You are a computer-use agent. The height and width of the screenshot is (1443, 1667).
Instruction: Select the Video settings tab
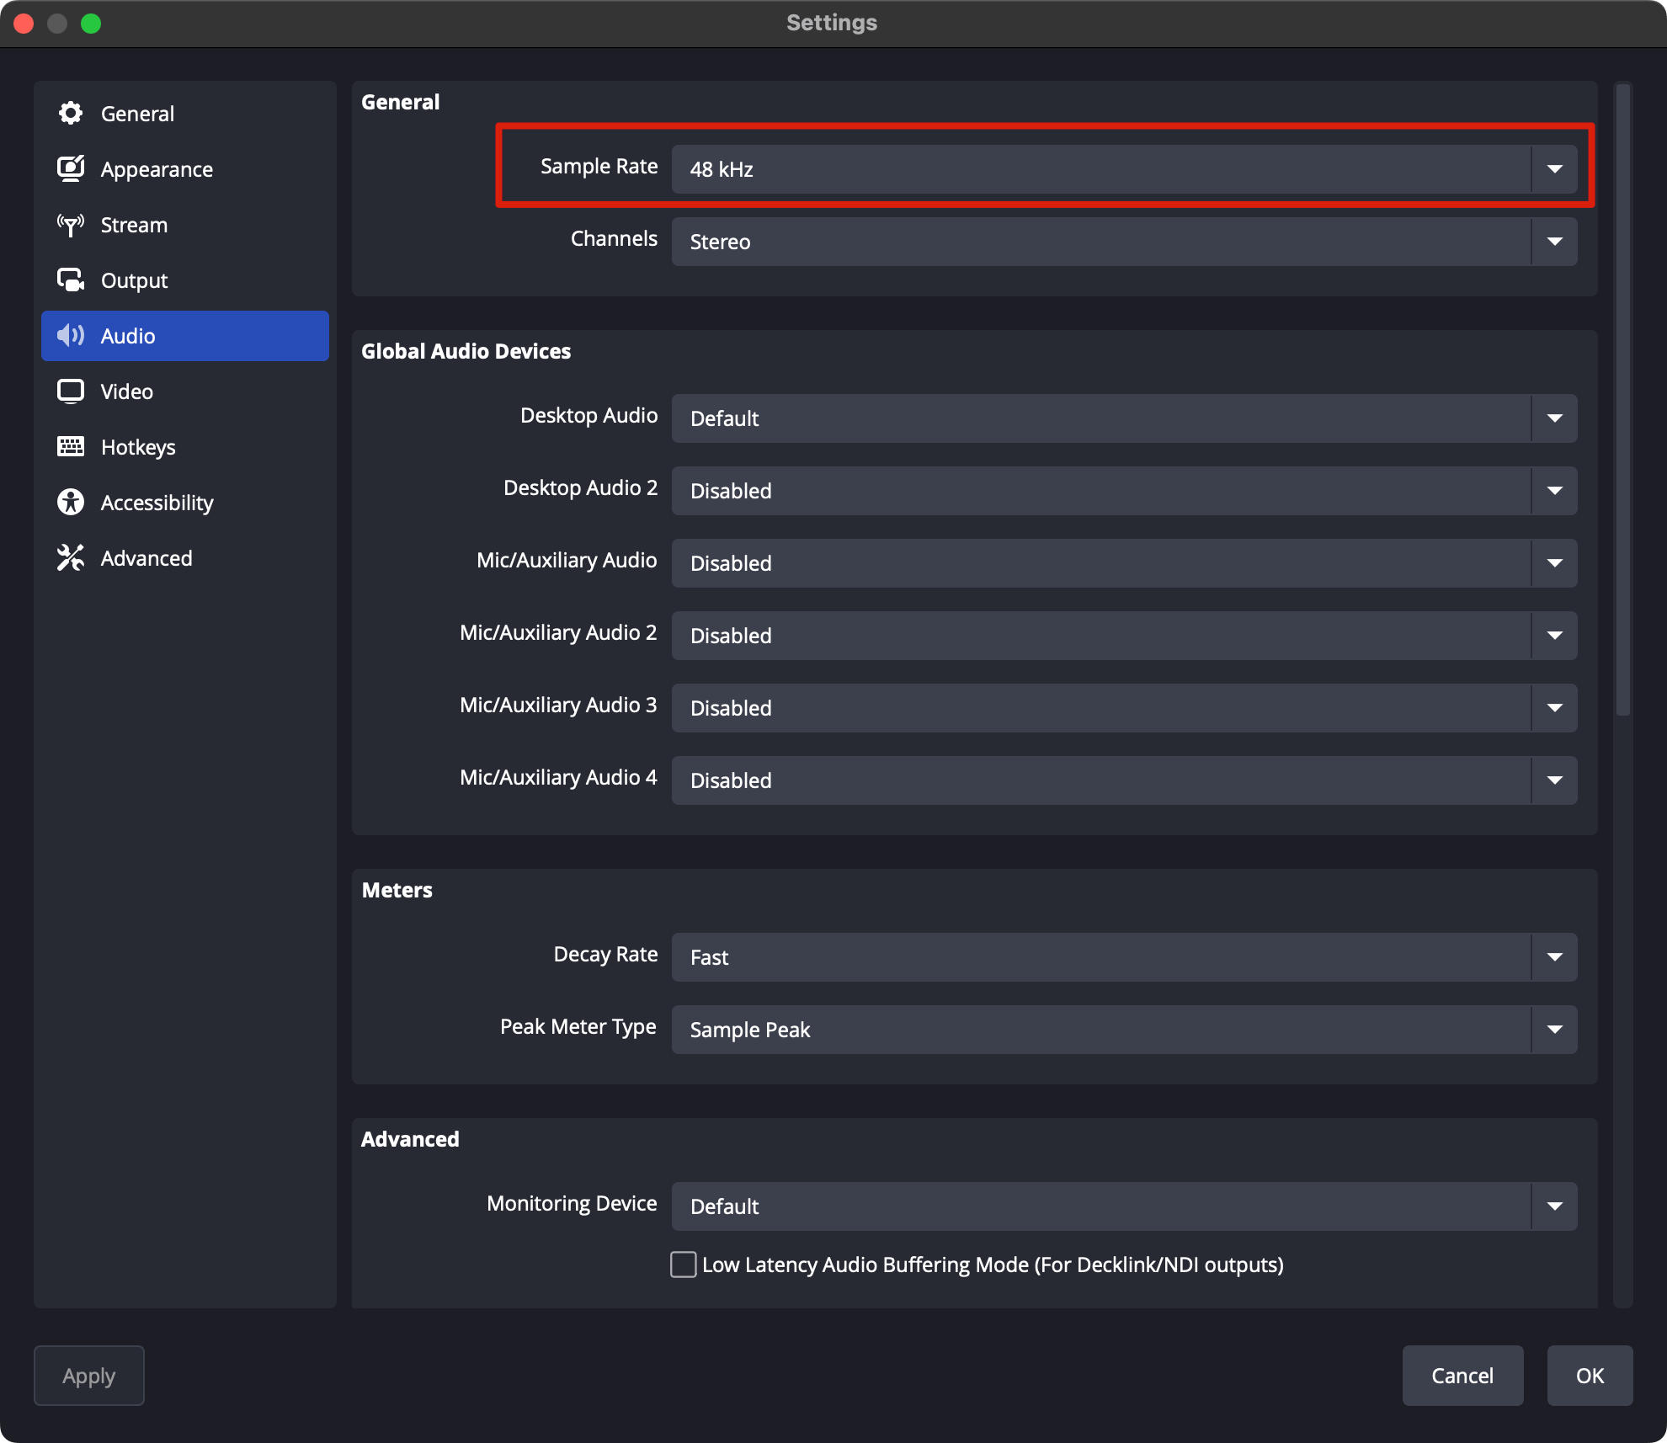tap(185, 391)
